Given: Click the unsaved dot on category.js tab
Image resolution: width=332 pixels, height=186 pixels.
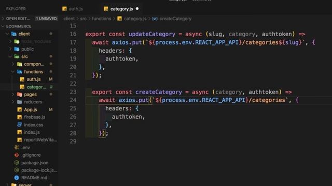Looking at the screenshot, I should point(137,9).
